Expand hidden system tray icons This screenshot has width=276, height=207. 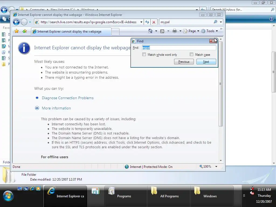244,196
